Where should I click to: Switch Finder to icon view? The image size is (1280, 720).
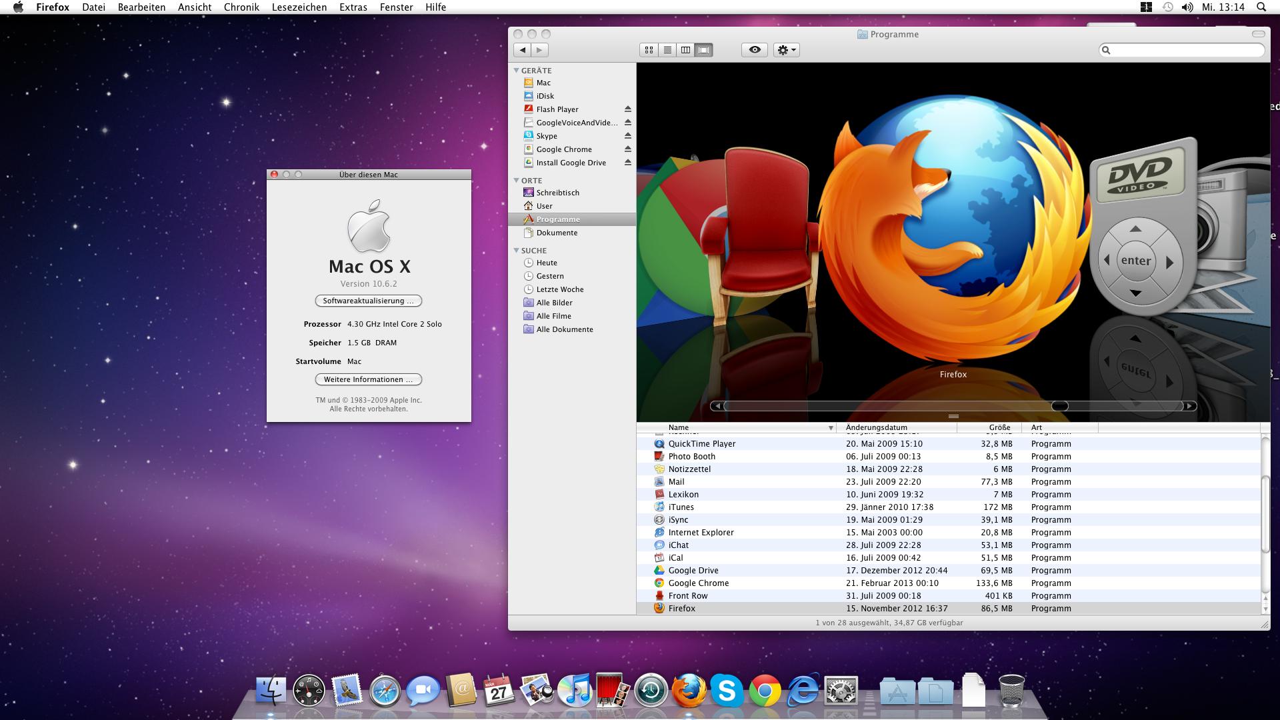[x=649, y=50]
